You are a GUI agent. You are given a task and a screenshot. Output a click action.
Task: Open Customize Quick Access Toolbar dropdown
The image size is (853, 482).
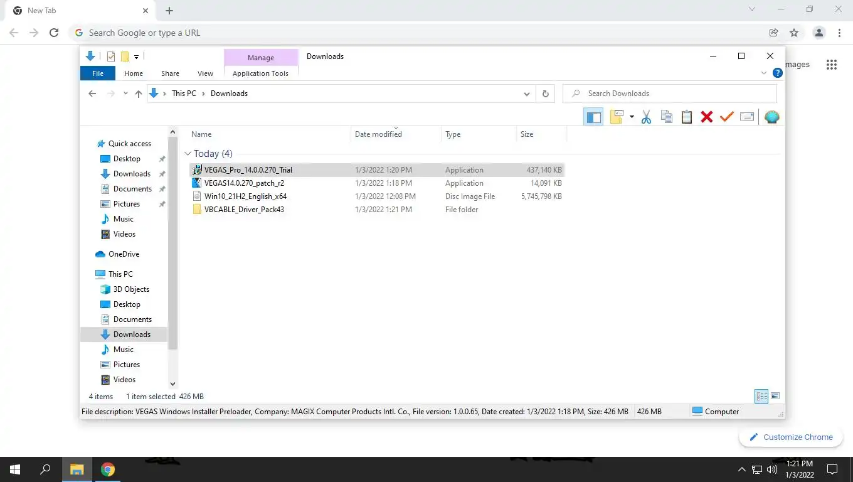pyautogui.click(x=136, y=57)
